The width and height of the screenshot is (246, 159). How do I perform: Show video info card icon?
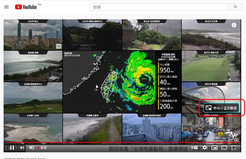234,25
